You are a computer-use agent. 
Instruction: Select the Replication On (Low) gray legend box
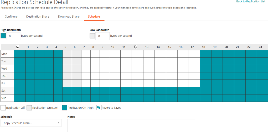tap(29, 108)
